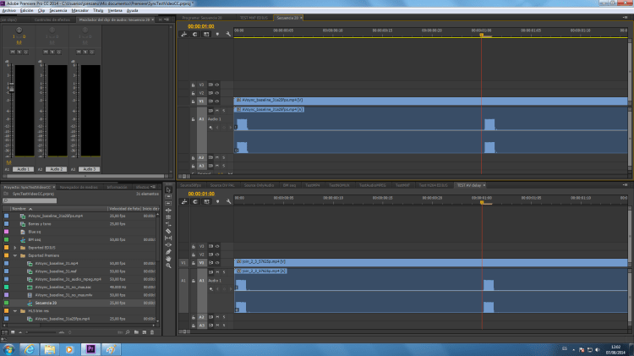Image resolution: width=634 pixels, height=356 pixels.
Task: Activate the Zoom magnifier tool
Action: tap(168, 266)
